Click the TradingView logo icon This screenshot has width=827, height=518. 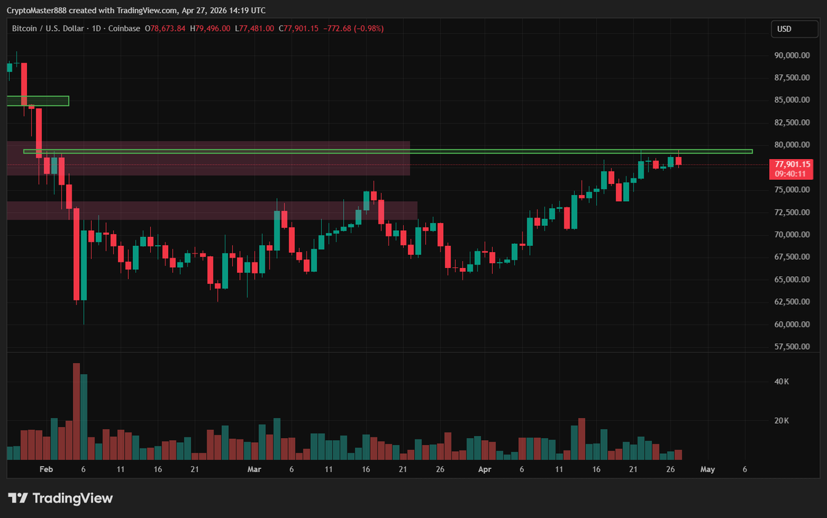[x=18, y=498]
